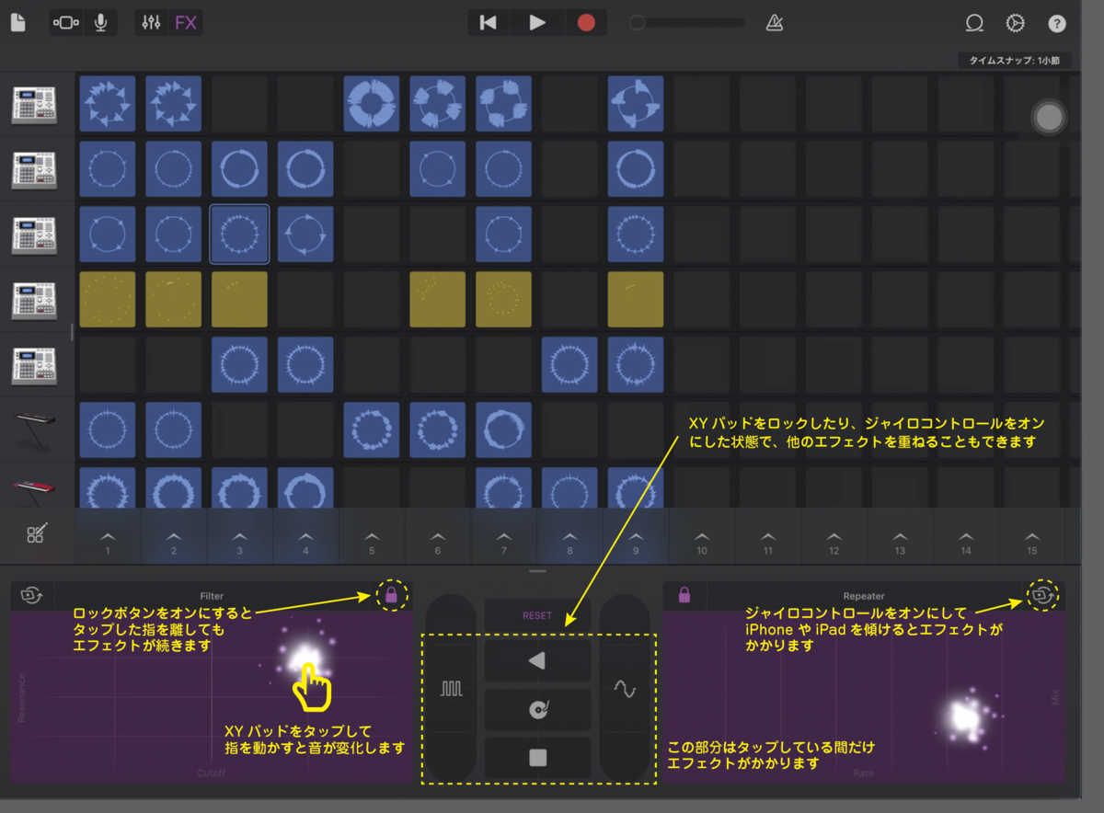Toggle the Filter XY pad lock
Screen dimensions: 1104x813
coord(391,595)
